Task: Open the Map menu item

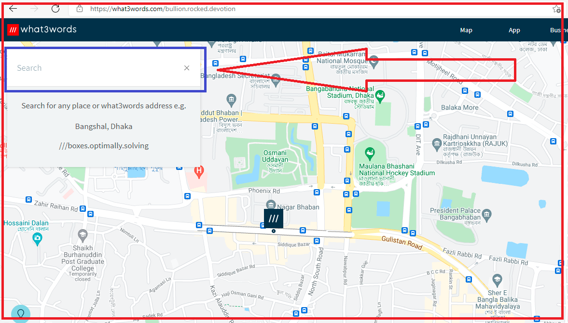Action: point(466,30)
